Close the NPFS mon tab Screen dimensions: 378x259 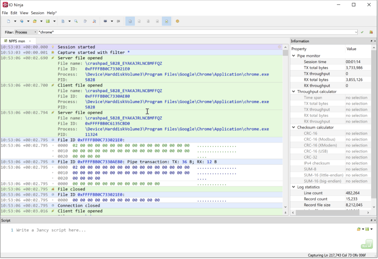pyautogui.click(x=30, y=41)
